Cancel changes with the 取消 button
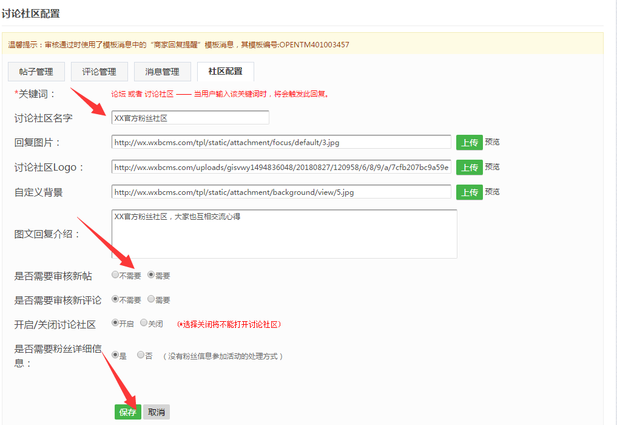Viewport: 617px width, 425px height. [157, 411]
